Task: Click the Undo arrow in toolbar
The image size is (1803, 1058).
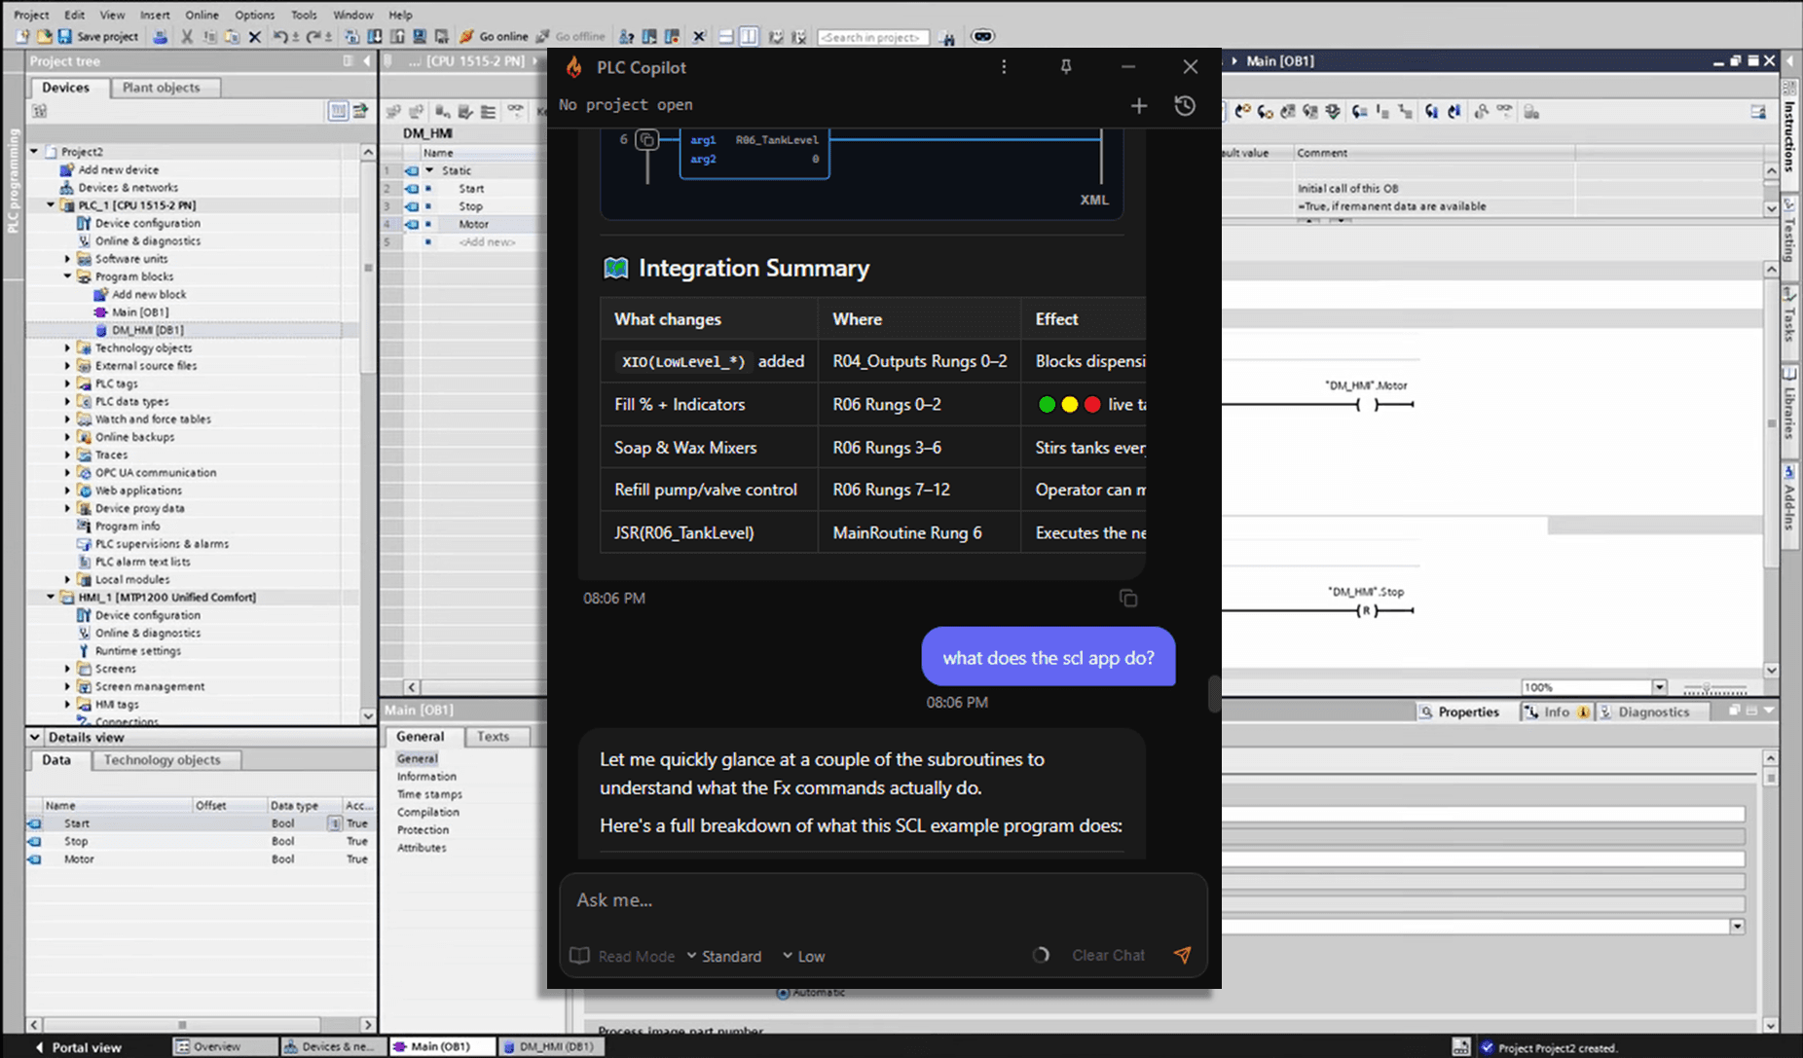Action: pos(280,37)
